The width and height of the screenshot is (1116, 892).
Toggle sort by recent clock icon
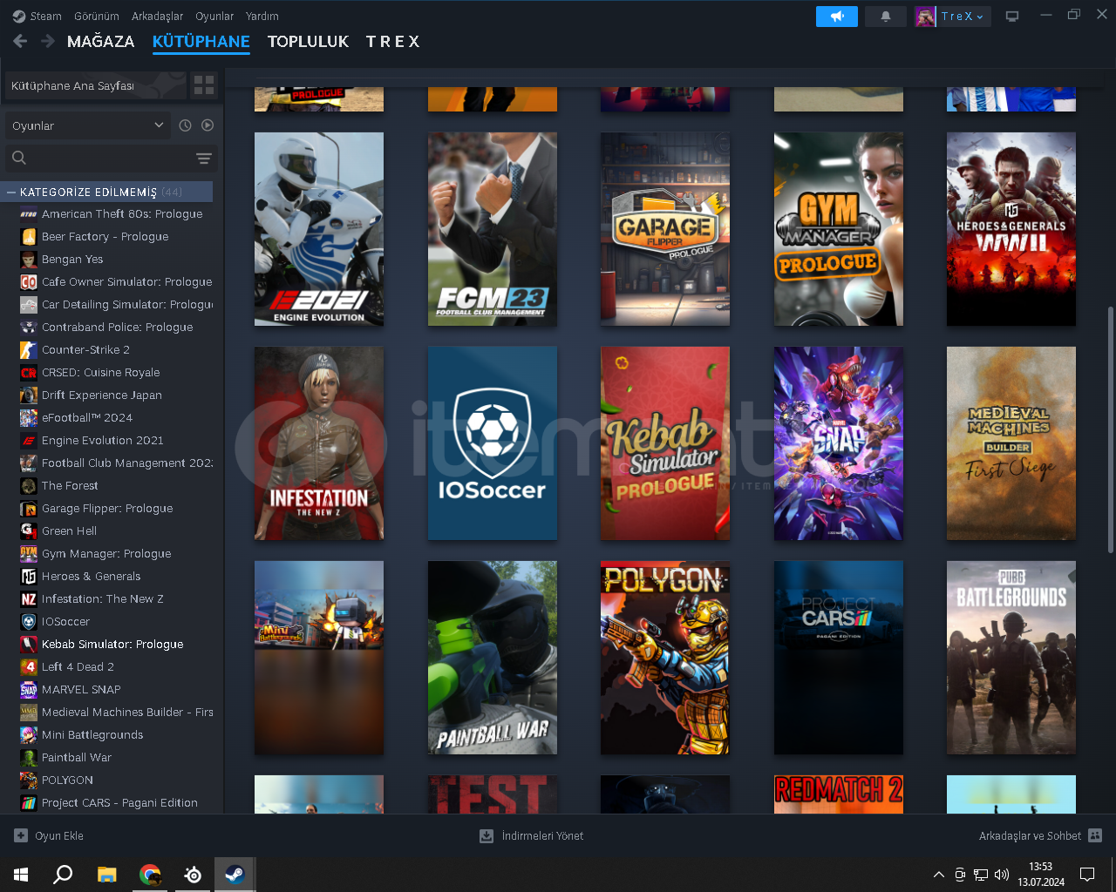(x=185, y=125)
